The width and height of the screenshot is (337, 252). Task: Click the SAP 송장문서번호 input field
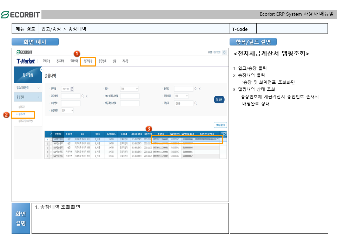tap(130, 96)
